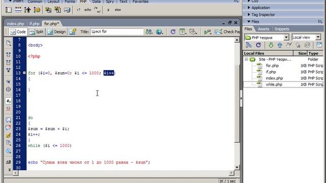Insert an else statement
326x183 pixels.
(118, 10)
